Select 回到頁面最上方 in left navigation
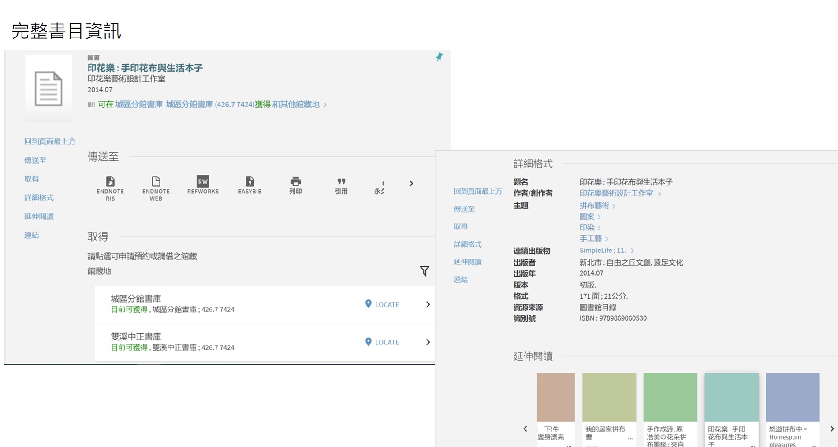Screen dimensions: 838x447 click(49, 141)
